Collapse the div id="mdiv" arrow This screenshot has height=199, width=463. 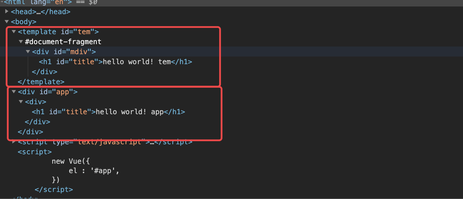tap(28, 52)
